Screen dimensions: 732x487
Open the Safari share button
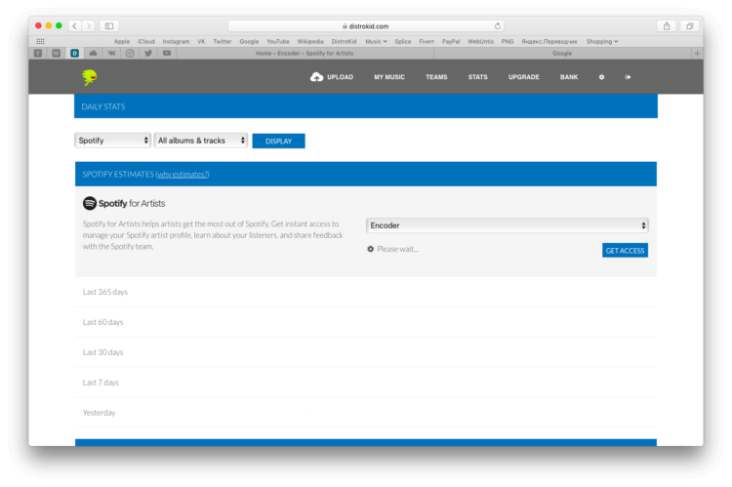(667, 26)
